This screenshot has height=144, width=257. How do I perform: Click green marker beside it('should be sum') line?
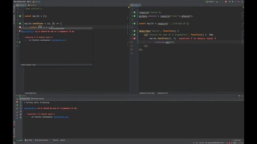point(135,35)
